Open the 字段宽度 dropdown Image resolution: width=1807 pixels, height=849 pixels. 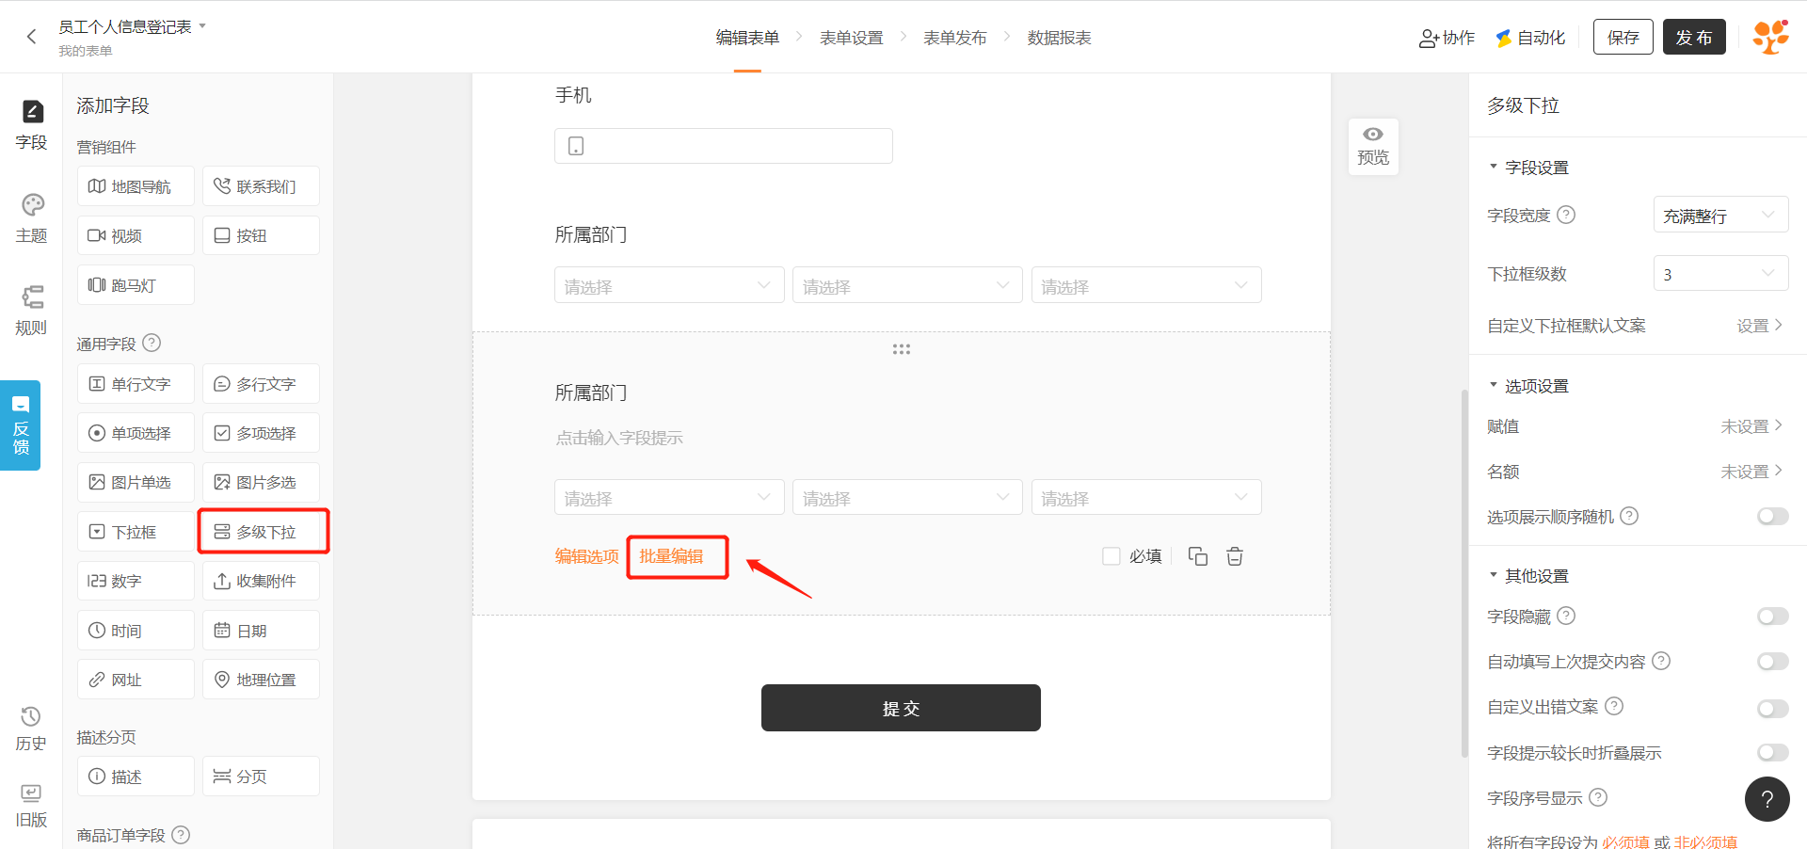click(1719, 216)
